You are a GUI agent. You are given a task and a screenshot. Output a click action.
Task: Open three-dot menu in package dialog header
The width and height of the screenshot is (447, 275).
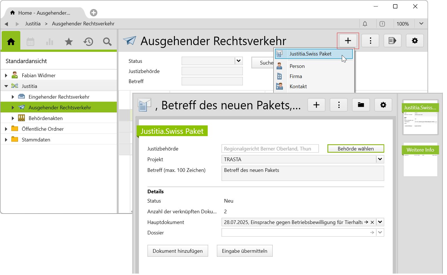click(x=339, y=105)
